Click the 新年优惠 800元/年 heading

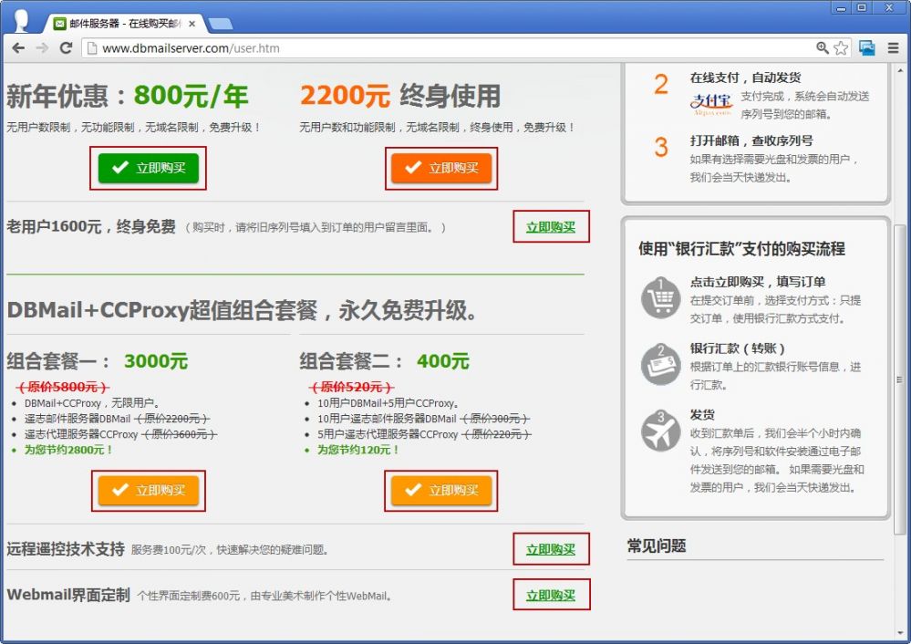pos(128,96)
